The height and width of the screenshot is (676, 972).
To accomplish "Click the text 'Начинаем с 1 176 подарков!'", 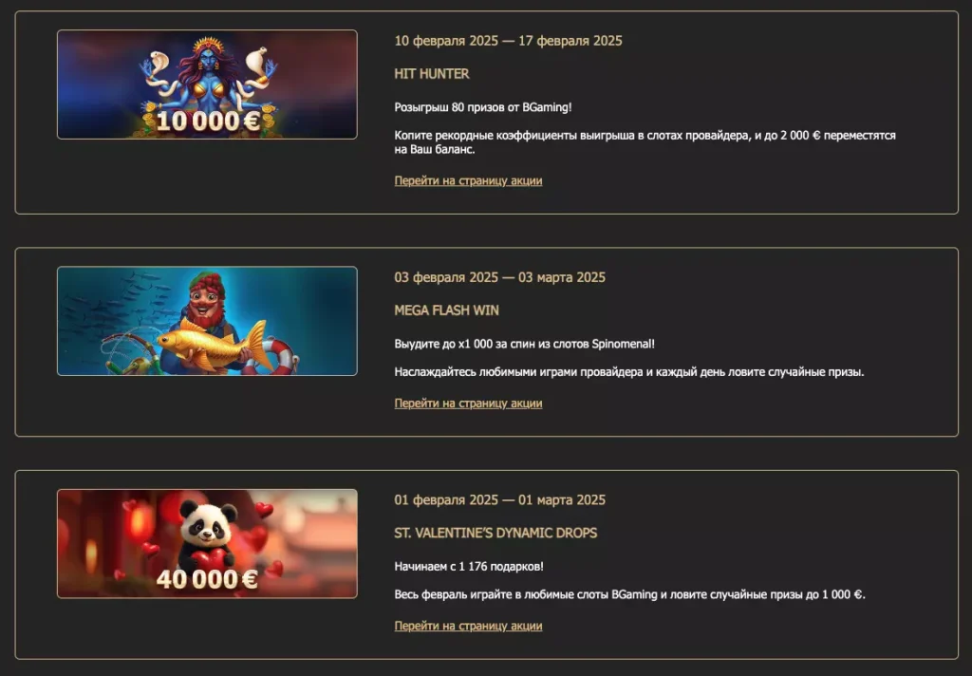I will coord(469,566).
